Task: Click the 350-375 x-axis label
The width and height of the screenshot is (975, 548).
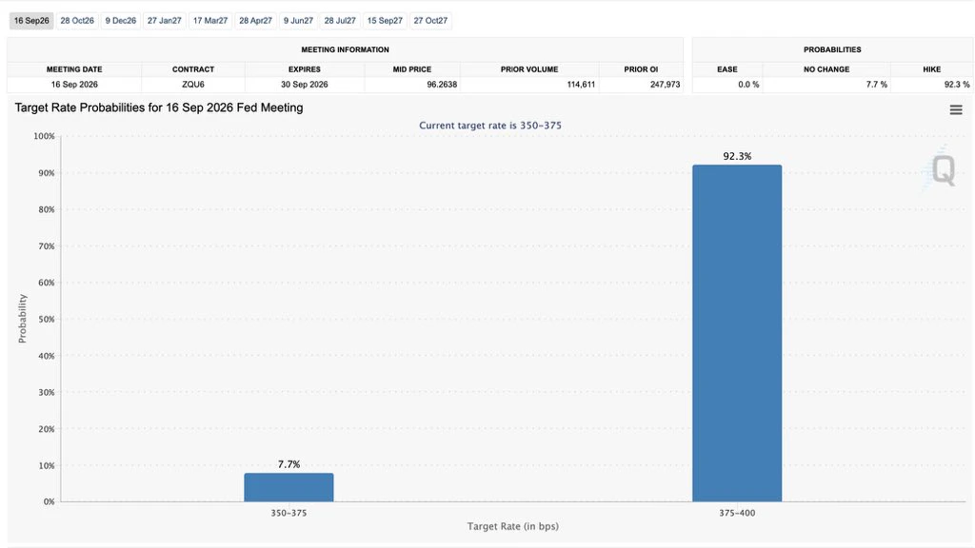Action: (289, 513)
